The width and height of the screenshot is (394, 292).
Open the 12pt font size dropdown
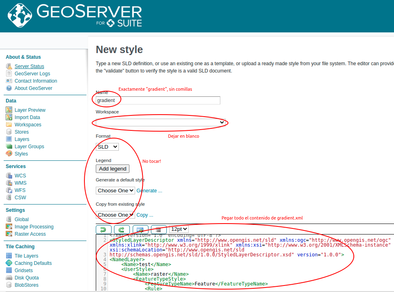[179, 229]
